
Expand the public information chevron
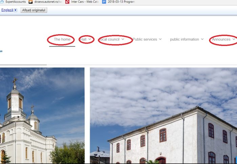coord(202,39)
